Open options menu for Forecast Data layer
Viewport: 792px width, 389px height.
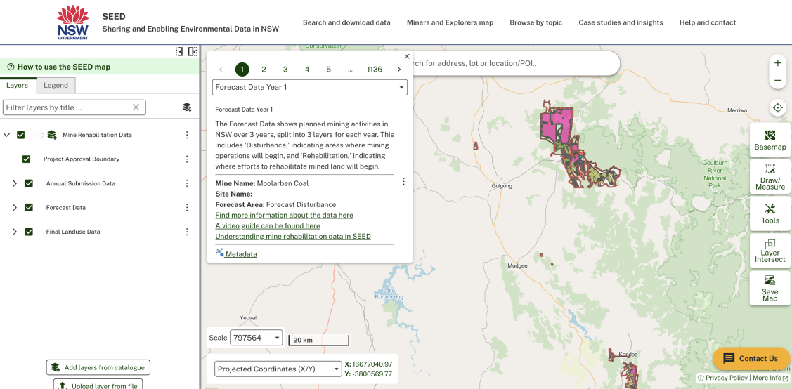(x=187, y=207)
